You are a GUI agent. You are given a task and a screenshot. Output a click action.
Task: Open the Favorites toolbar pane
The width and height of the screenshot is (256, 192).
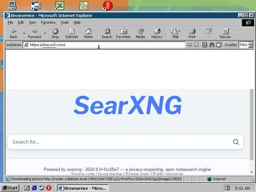point(124,33)
